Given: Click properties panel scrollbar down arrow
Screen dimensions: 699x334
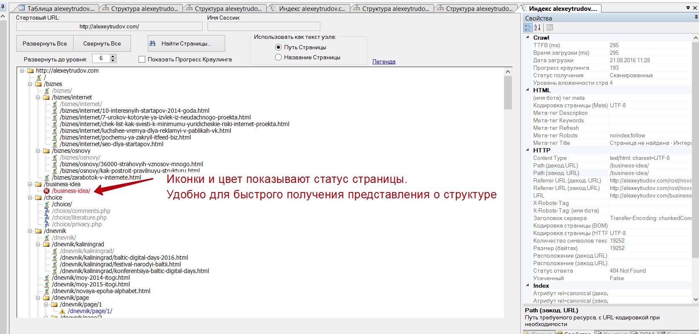Looking at the screenshot, I should 695,300.
